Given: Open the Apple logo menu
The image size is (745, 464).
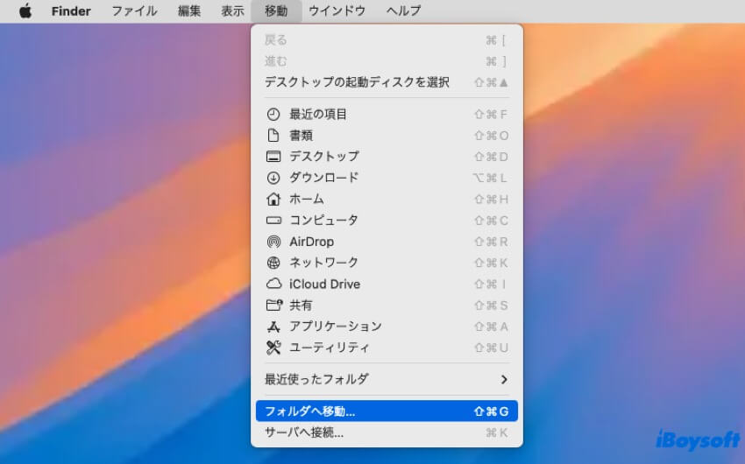Looking at the screenshot, I should point(25,11).
